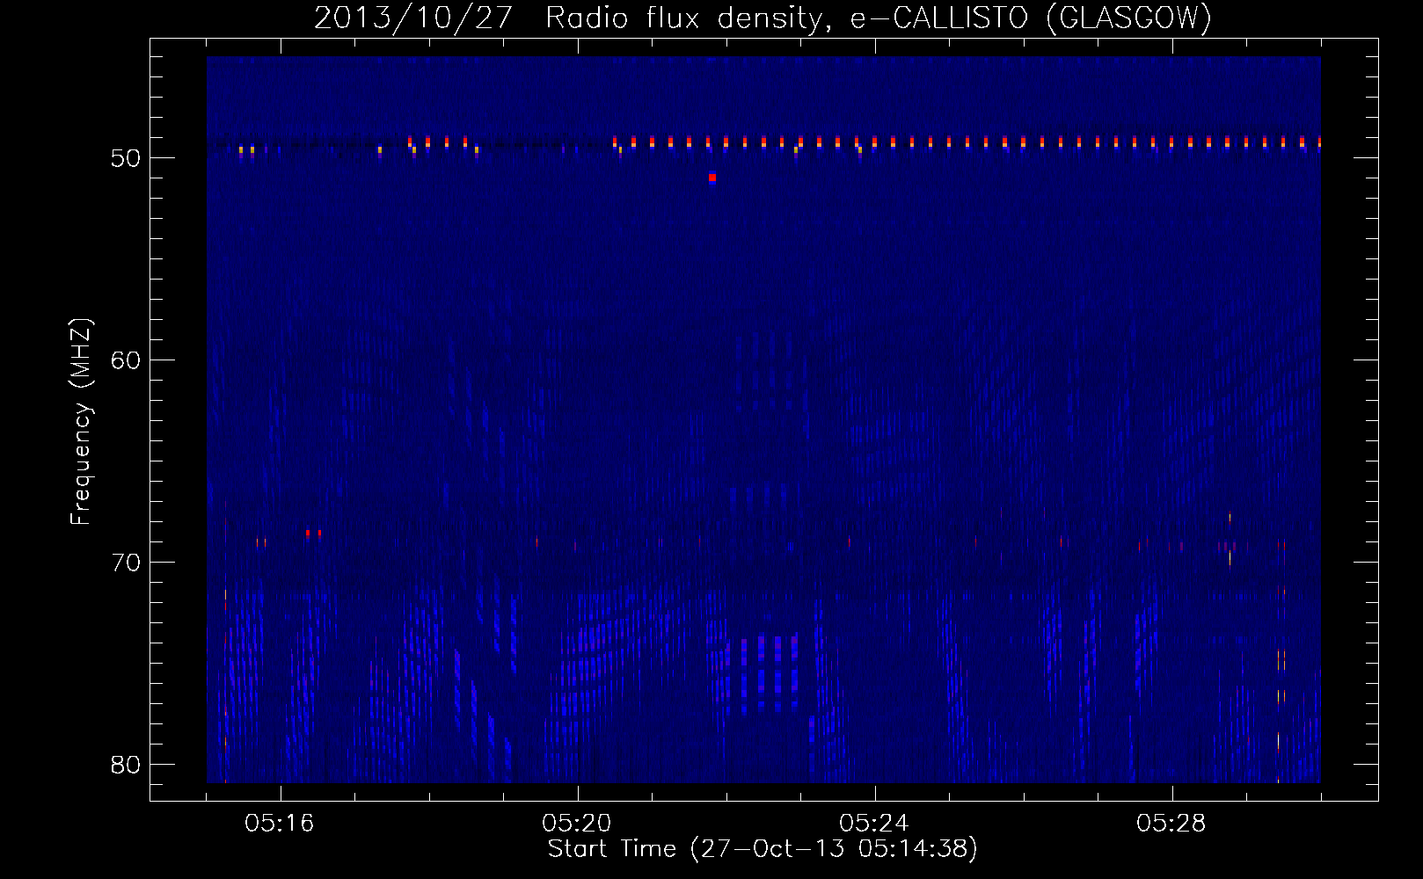
Task: Click the 05:20 time tick label
Action: (x=577, y=824)
